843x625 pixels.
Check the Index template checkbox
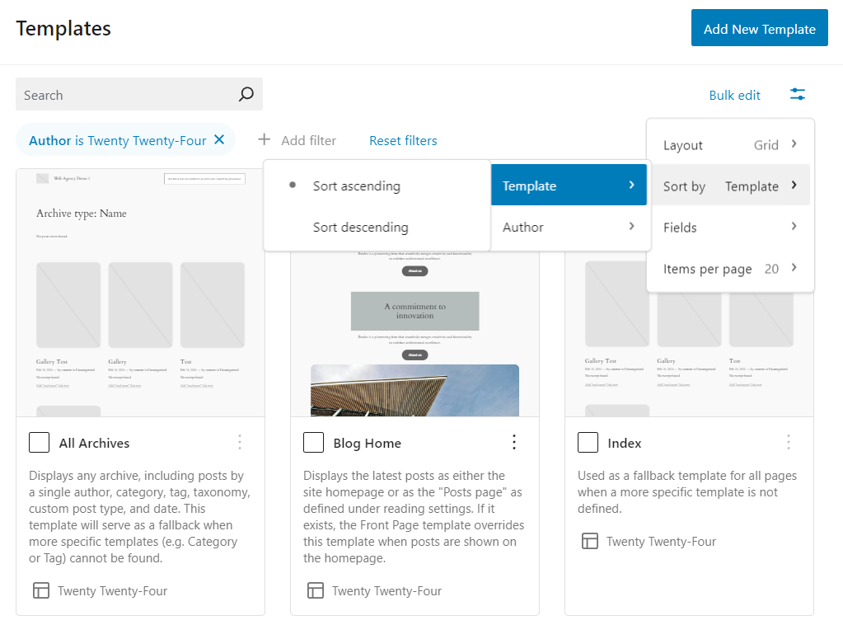pos(588,443)
